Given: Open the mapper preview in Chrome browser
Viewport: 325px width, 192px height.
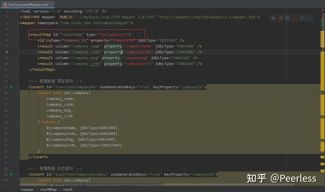Looking at the screenshot, I should pyautogui.click(x=273, y=18).
